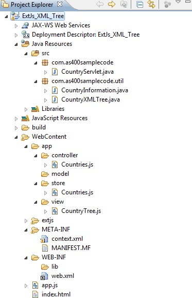Collapse the app folder under WebContent
Image resolution: width=192 pixels, height=298 pixels.
26,147
